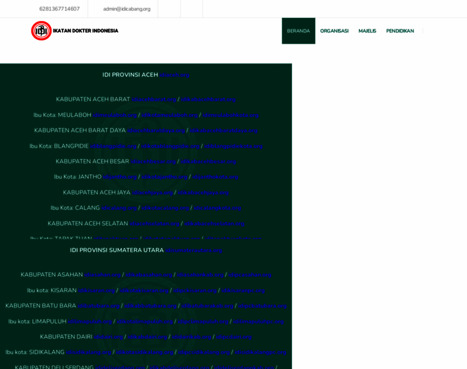Screen dimensions: 467x369
Task: Visit the idikabdairi.org link
Action: pyautogui.click(x=147, y=337)
